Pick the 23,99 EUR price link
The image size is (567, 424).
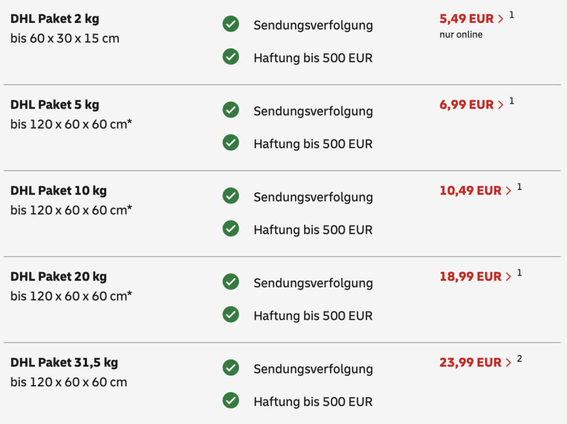475,363
